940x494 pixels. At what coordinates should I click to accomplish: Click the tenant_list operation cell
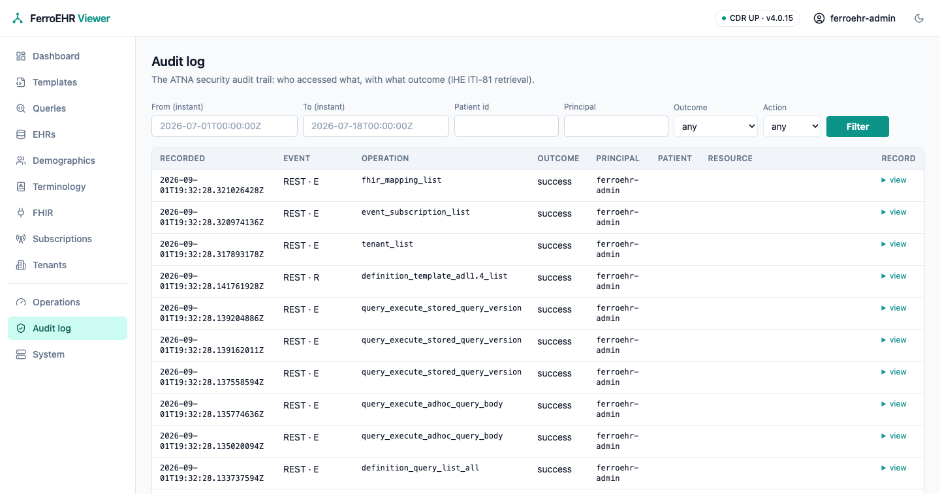pyautogui.click(x=387, y=244)
